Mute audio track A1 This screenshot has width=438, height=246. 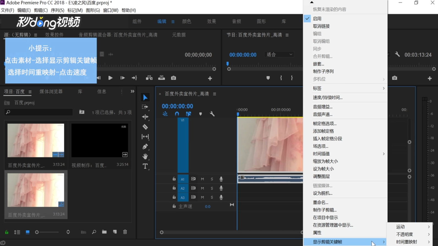pyautogui.click(x=202, y=179)
